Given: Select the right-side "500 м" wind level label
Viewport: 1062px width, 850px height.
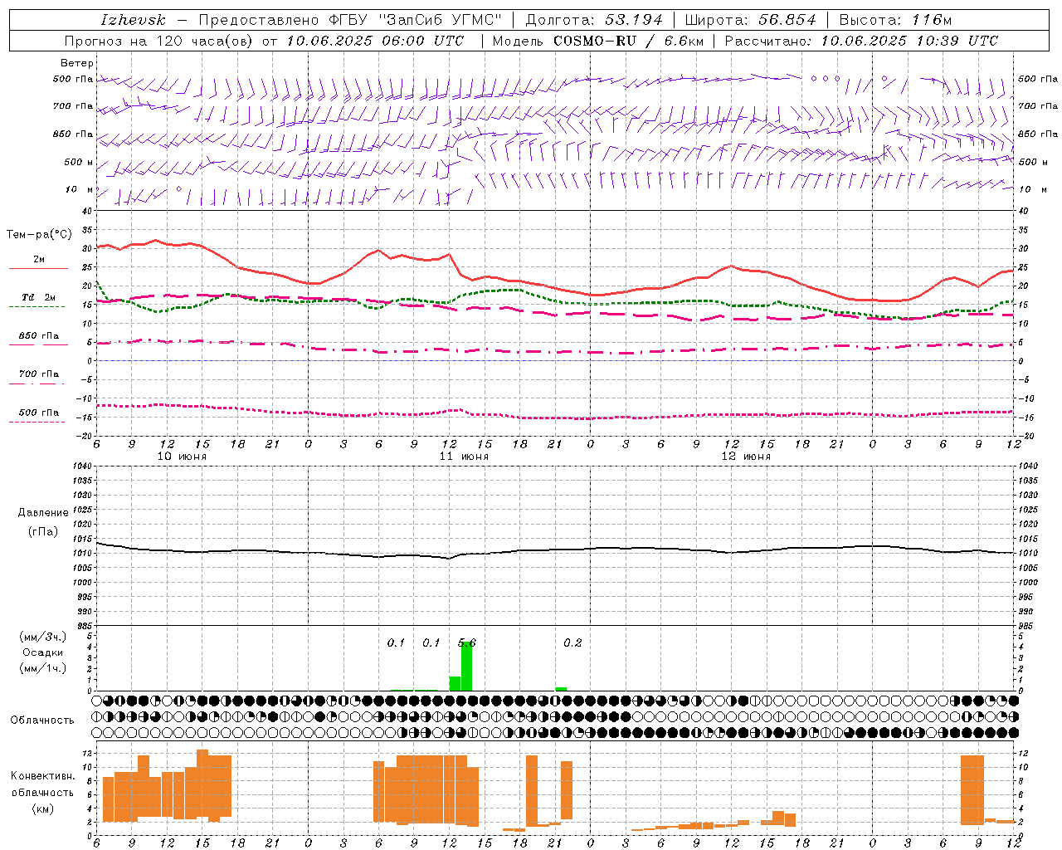Looking at the screenshot, I should click(1032, 162).
